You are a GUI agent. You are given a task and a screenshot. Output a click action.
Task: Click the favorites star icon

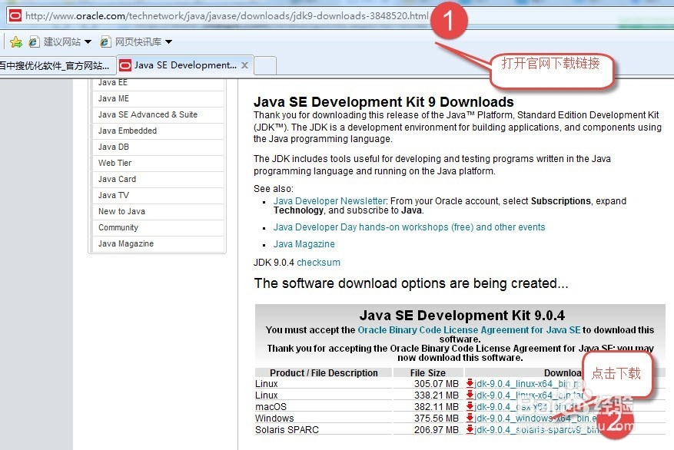tap(16, 41)
